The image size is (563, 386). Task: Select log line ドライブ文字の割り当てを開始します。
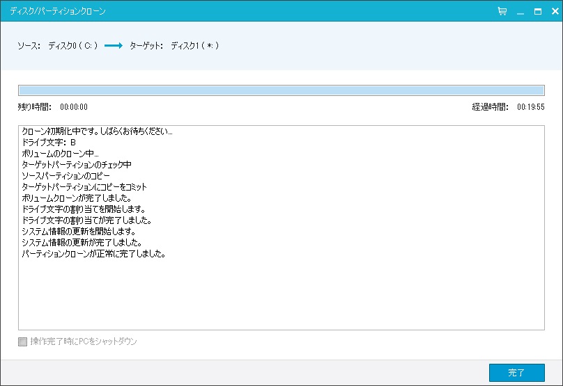click(84, 209)
